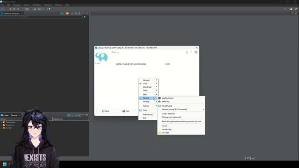Expand the Laragon submenu in context menu

[148, 80]
